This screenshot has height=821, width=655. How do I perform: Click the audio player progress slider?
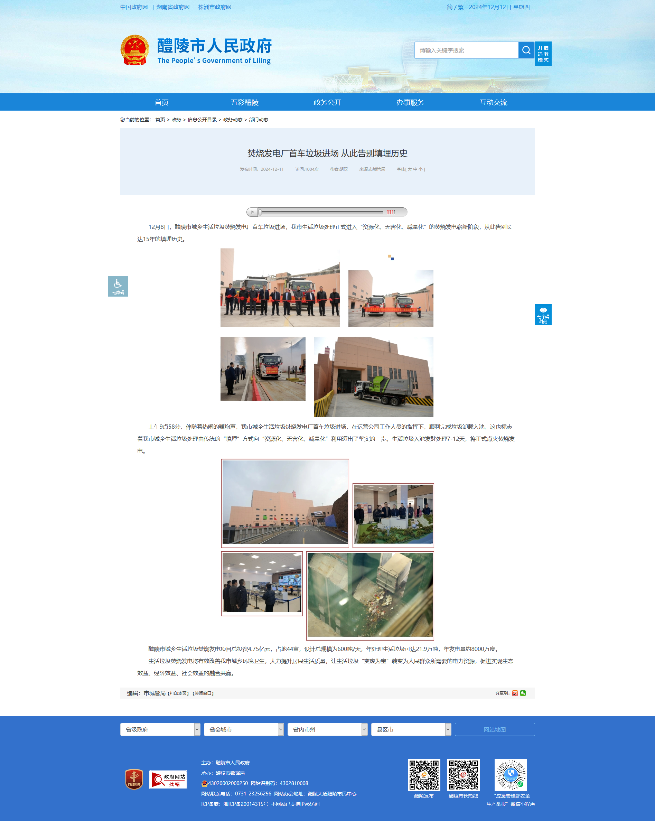point(321,212)
